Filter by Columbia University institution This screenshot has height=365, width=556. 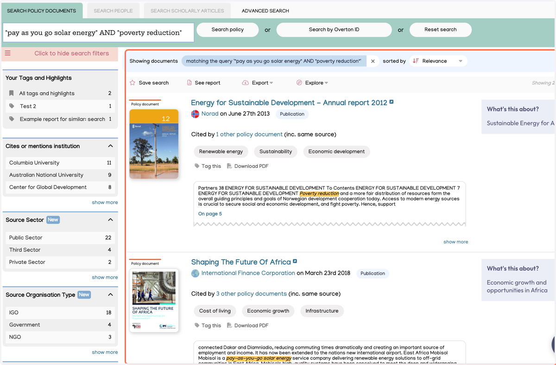(60, 163)
